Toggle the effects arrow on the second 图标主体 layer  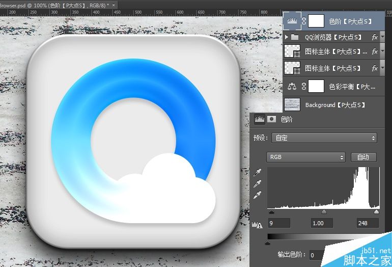pos(382,68)
